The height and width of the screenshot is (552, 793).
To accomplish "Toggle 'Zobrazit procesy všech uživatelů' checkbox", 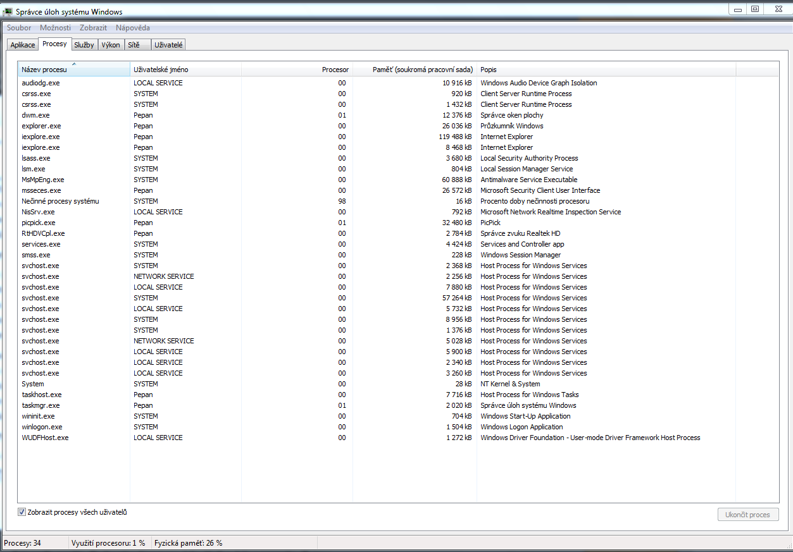I will click(x=22, y=512).
